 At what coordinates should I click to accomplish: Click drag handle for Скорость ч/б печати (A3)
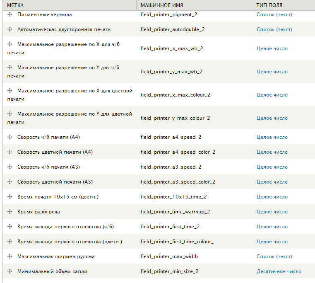pyautogui.click(x=10, y=167)
